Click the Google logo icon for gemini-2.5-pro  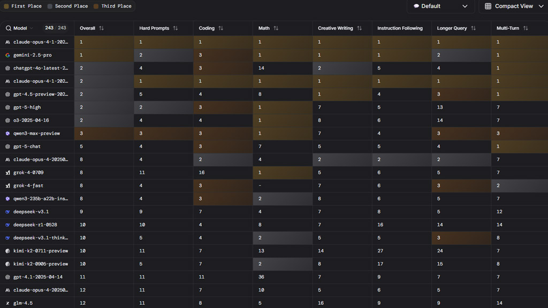coord(7,55)
